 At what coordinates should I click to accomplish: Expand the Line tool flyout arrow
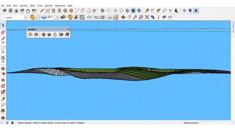(x=3, y=43)
